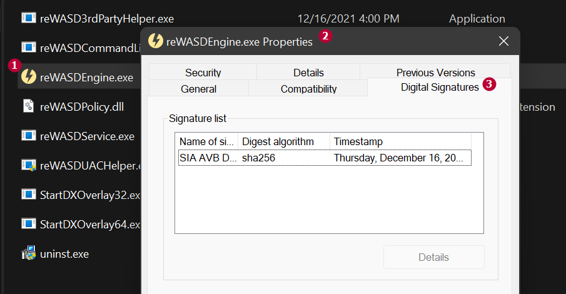Select the Digital Signatures tab
This screenshot has width=566, height=294.
pos(440,87)
